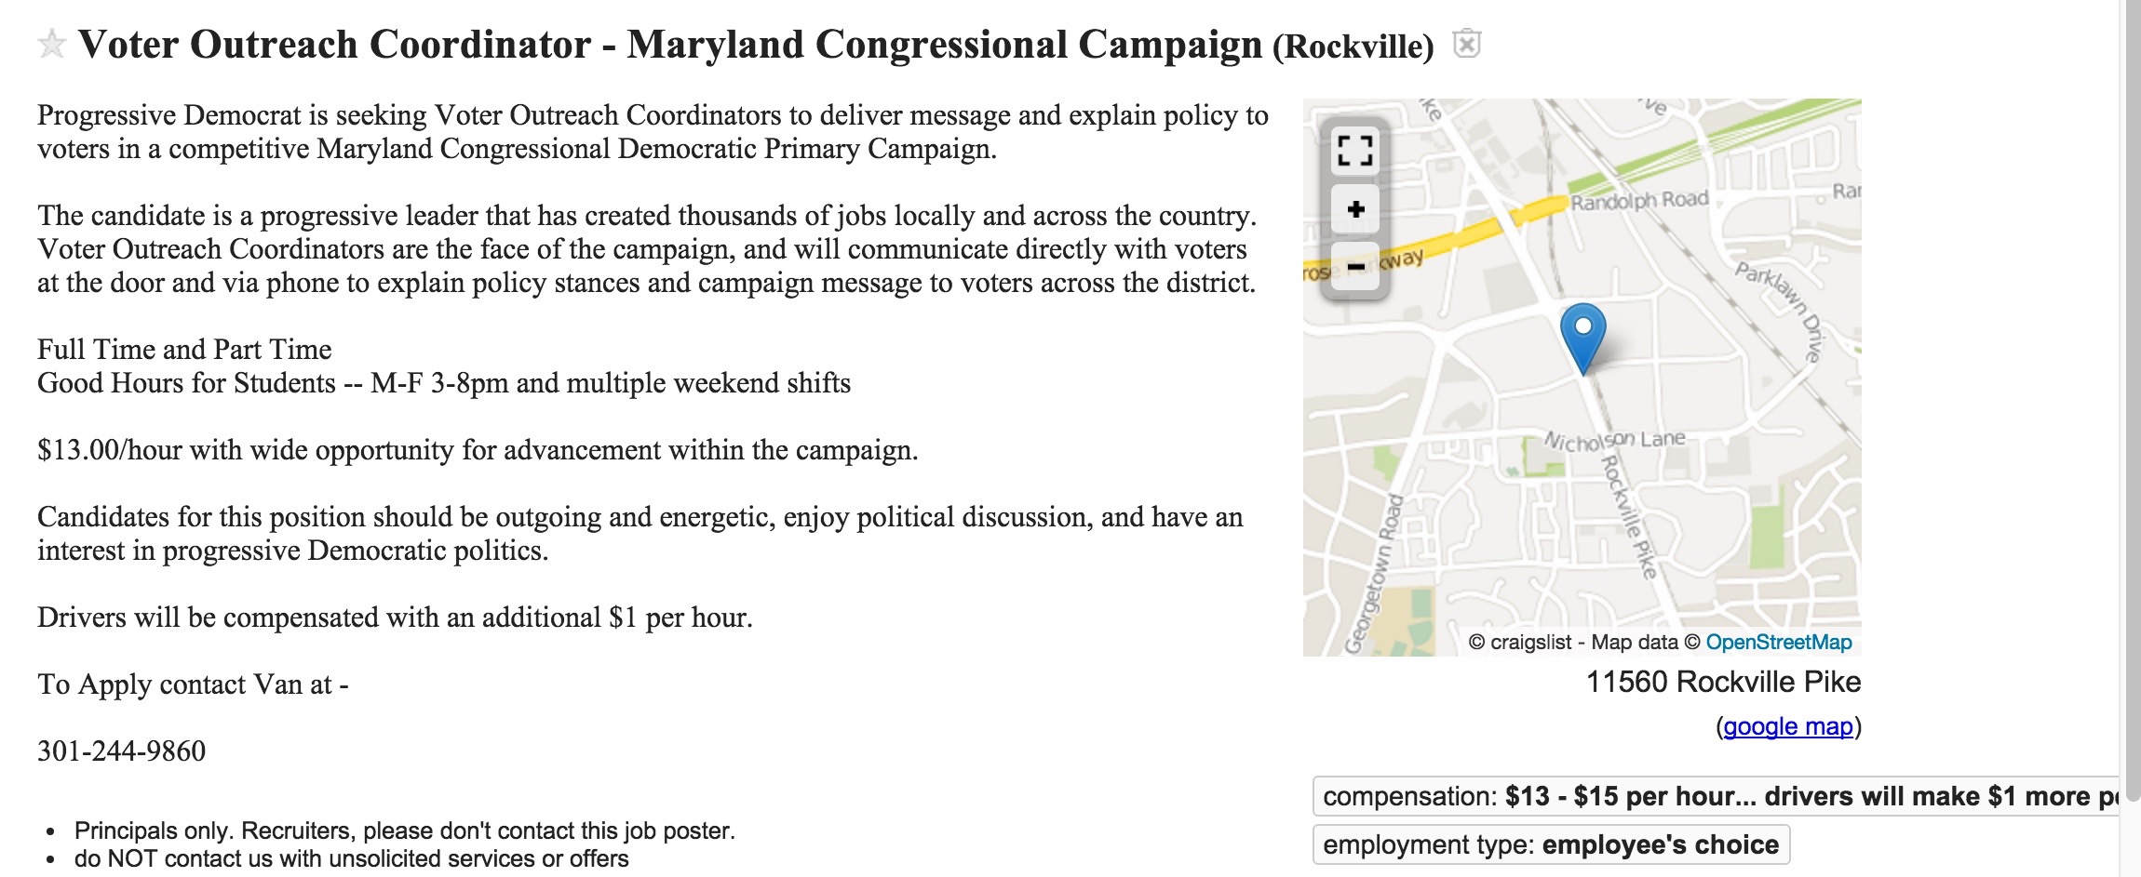
Task: Click the compensation attribute box
Action: tap(1716, 796)
